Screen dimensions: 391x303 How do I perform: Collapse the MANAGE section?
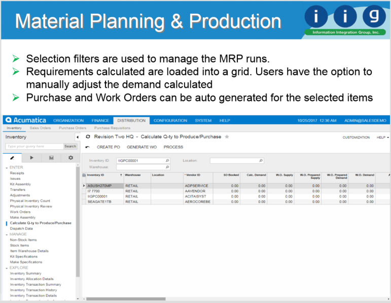[x=7, y=234]
